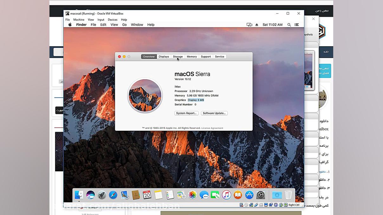This screenshot has height=215, width=383.
Task: Open Launchpad rocket icon in Dock
Action: pyautogui.click(x=102, y=195)
